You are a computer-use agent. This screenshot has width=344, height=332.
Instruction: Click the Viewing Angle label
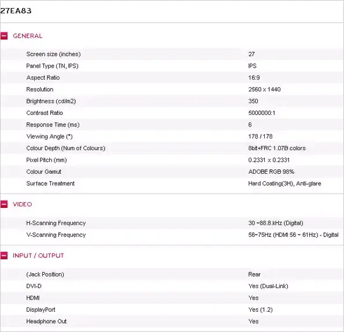coord(49,136)
